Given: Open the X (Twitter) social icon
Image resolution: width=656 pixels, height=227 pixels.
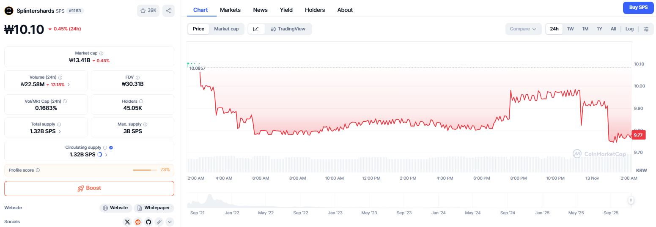Looking at the screenshot, I should pos(127,222).
